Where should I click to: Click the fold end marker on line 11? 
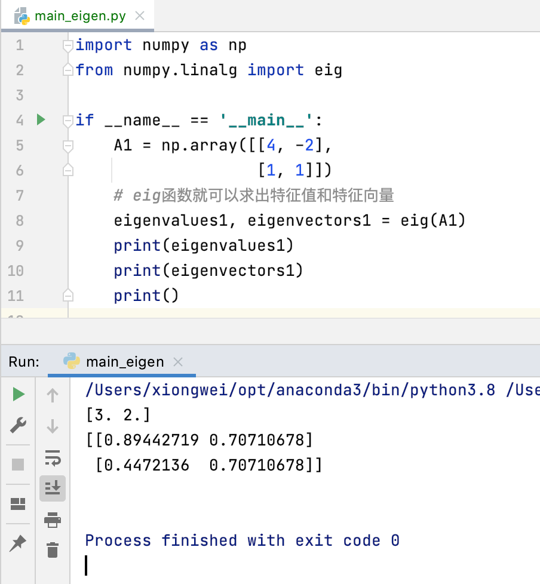[68, 296]
